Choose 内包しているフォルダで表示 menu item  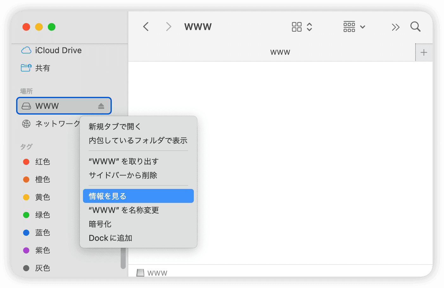(x=138, y=141)
